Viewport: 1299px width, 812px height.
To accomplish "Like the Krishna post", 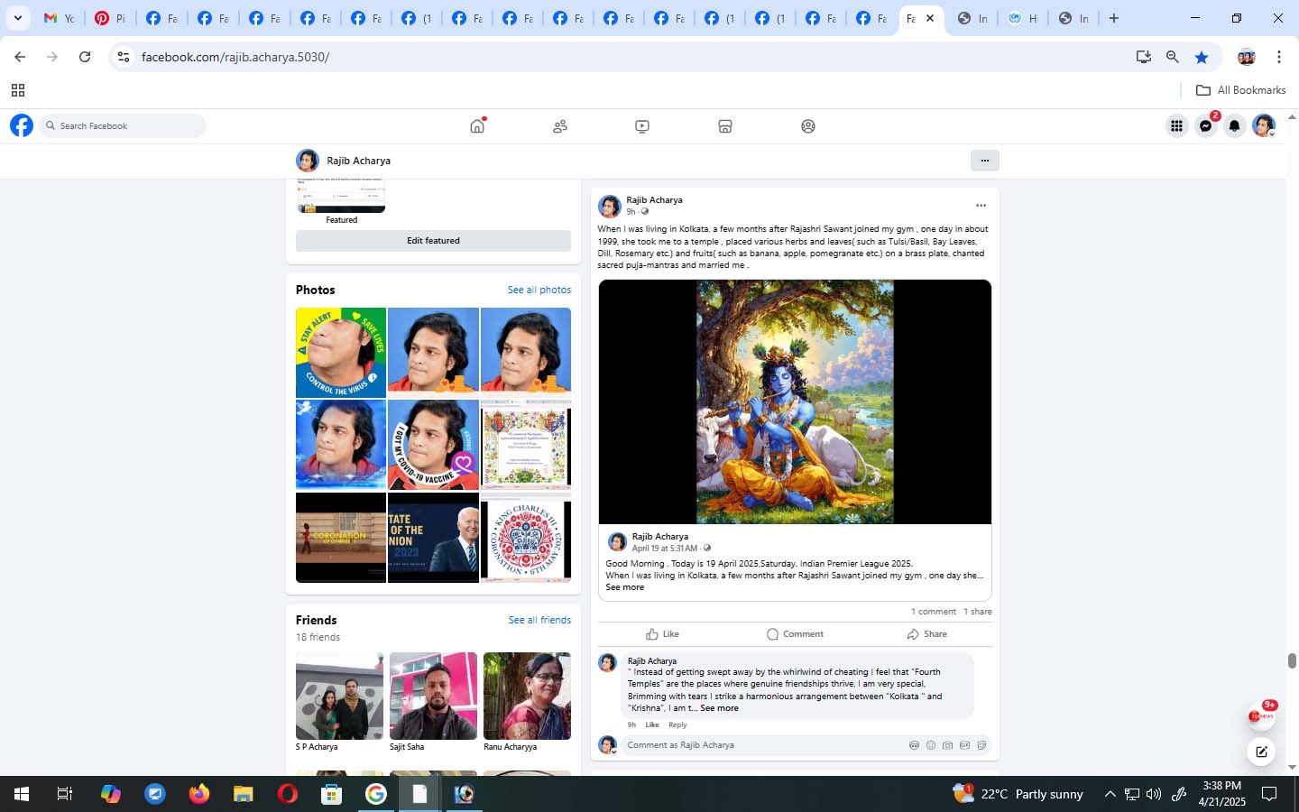I will click(663, 634).
